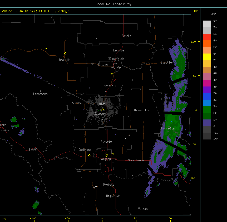The width and height of the screenshot is (227, 222).
Task: Click the Olds town label
Action: [102, 104]
